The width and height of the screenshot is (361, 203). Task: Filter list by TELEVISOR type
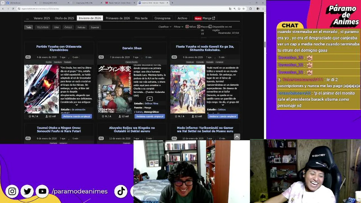click(x=43, y=27)
